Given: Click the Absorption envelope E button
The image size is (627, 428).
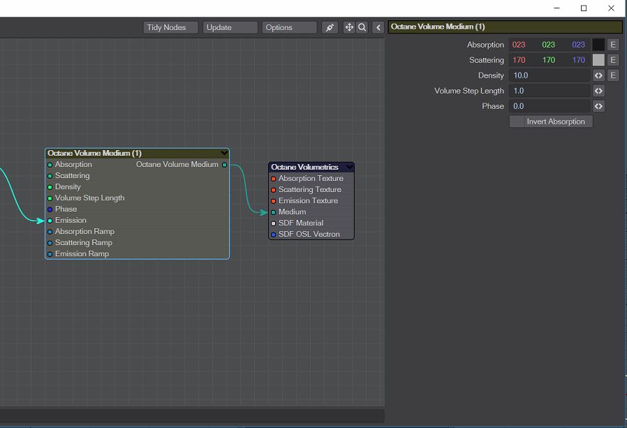Looking at the screenshot, I should click(x=613, y=45).
